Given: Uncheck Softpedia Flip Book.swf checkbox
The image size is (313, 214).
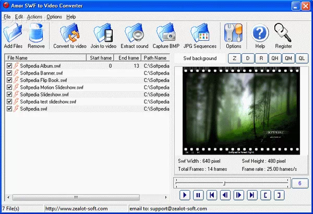Looking at the screenshot, I should click(x=9, y=80).
